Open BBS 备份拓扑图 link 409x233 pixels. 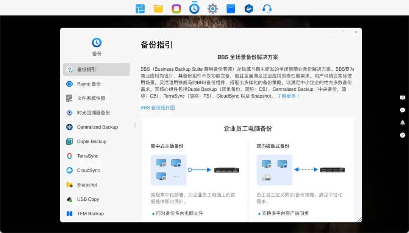(158, 108)
